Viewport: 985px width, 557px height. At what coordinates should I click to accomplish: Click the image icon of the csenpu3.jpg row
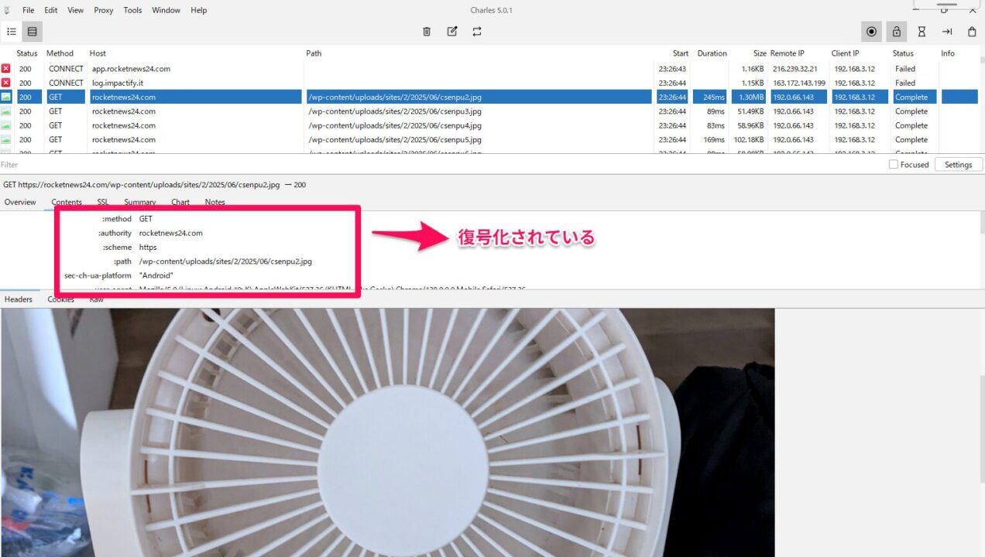6,111
